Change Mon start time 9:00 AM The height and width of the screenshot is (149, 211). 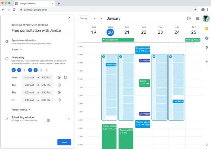tap(29, 77)
